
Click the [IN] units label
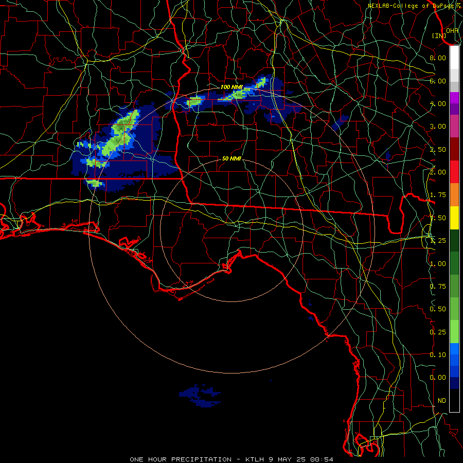(439, 35)
